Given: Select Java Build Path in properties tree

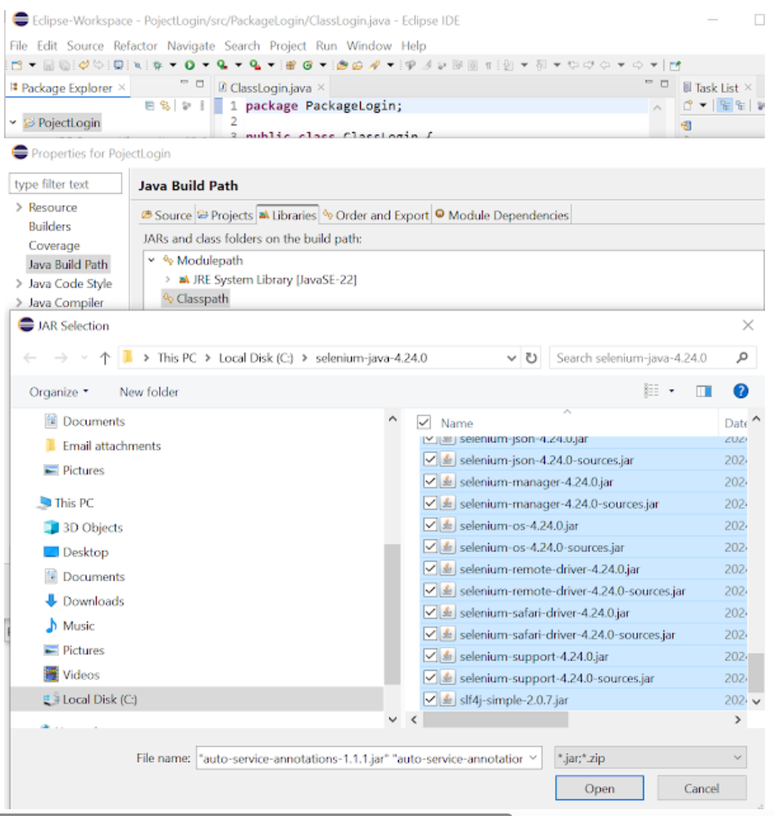Looking at the screenshot, I should (x=68, y=265).
